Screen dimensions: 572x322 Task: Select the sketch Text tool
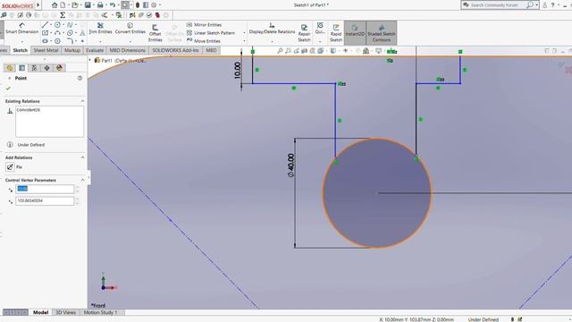(82, 33)
